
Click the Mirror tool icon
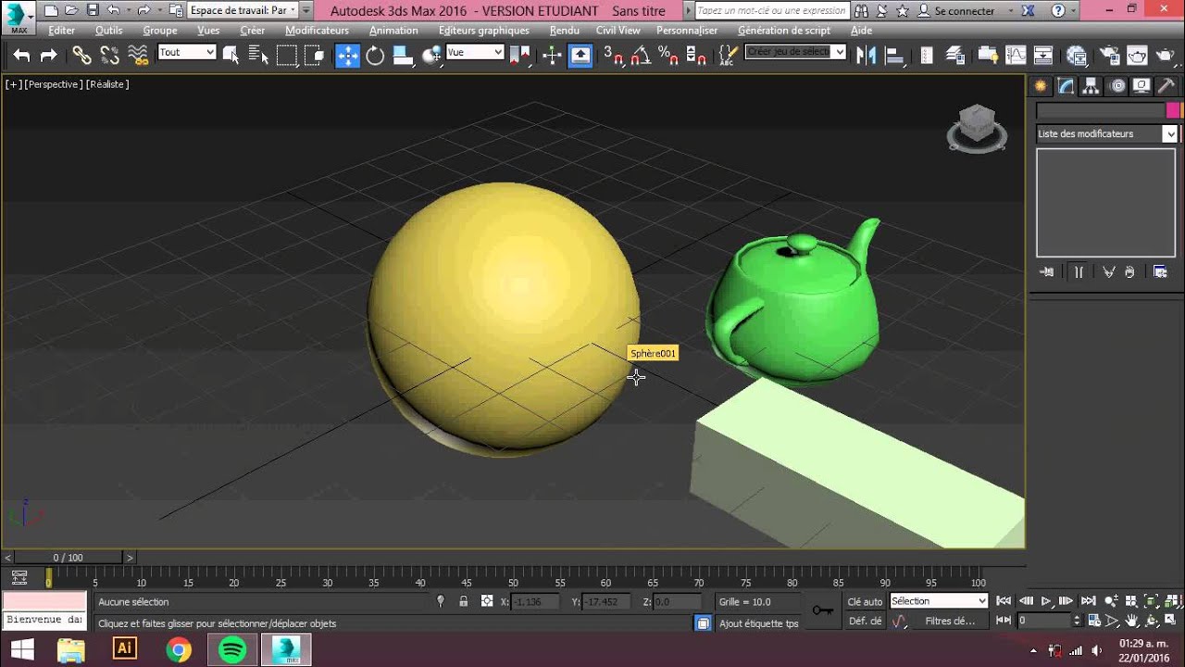point(866,56)
